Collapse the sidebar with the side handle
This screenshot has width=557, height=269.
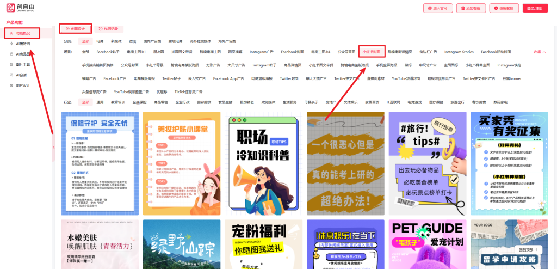54,147
